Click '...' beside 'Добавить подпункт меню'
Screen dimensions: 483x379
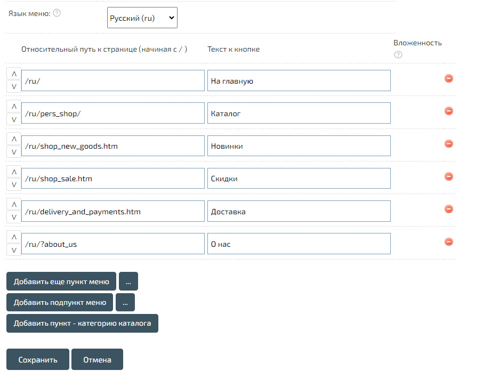click(x=125, y=302)
